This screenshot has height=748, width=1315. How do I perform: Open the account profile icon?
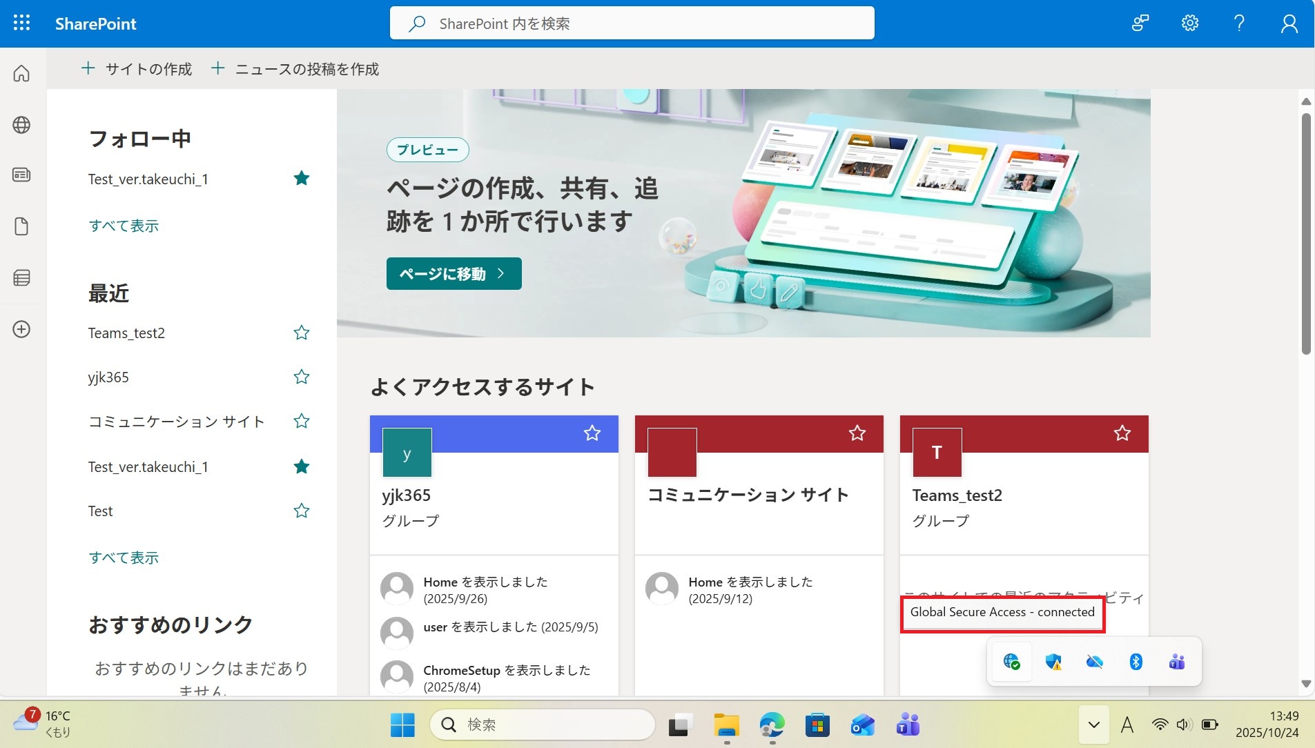(1289, 24)
